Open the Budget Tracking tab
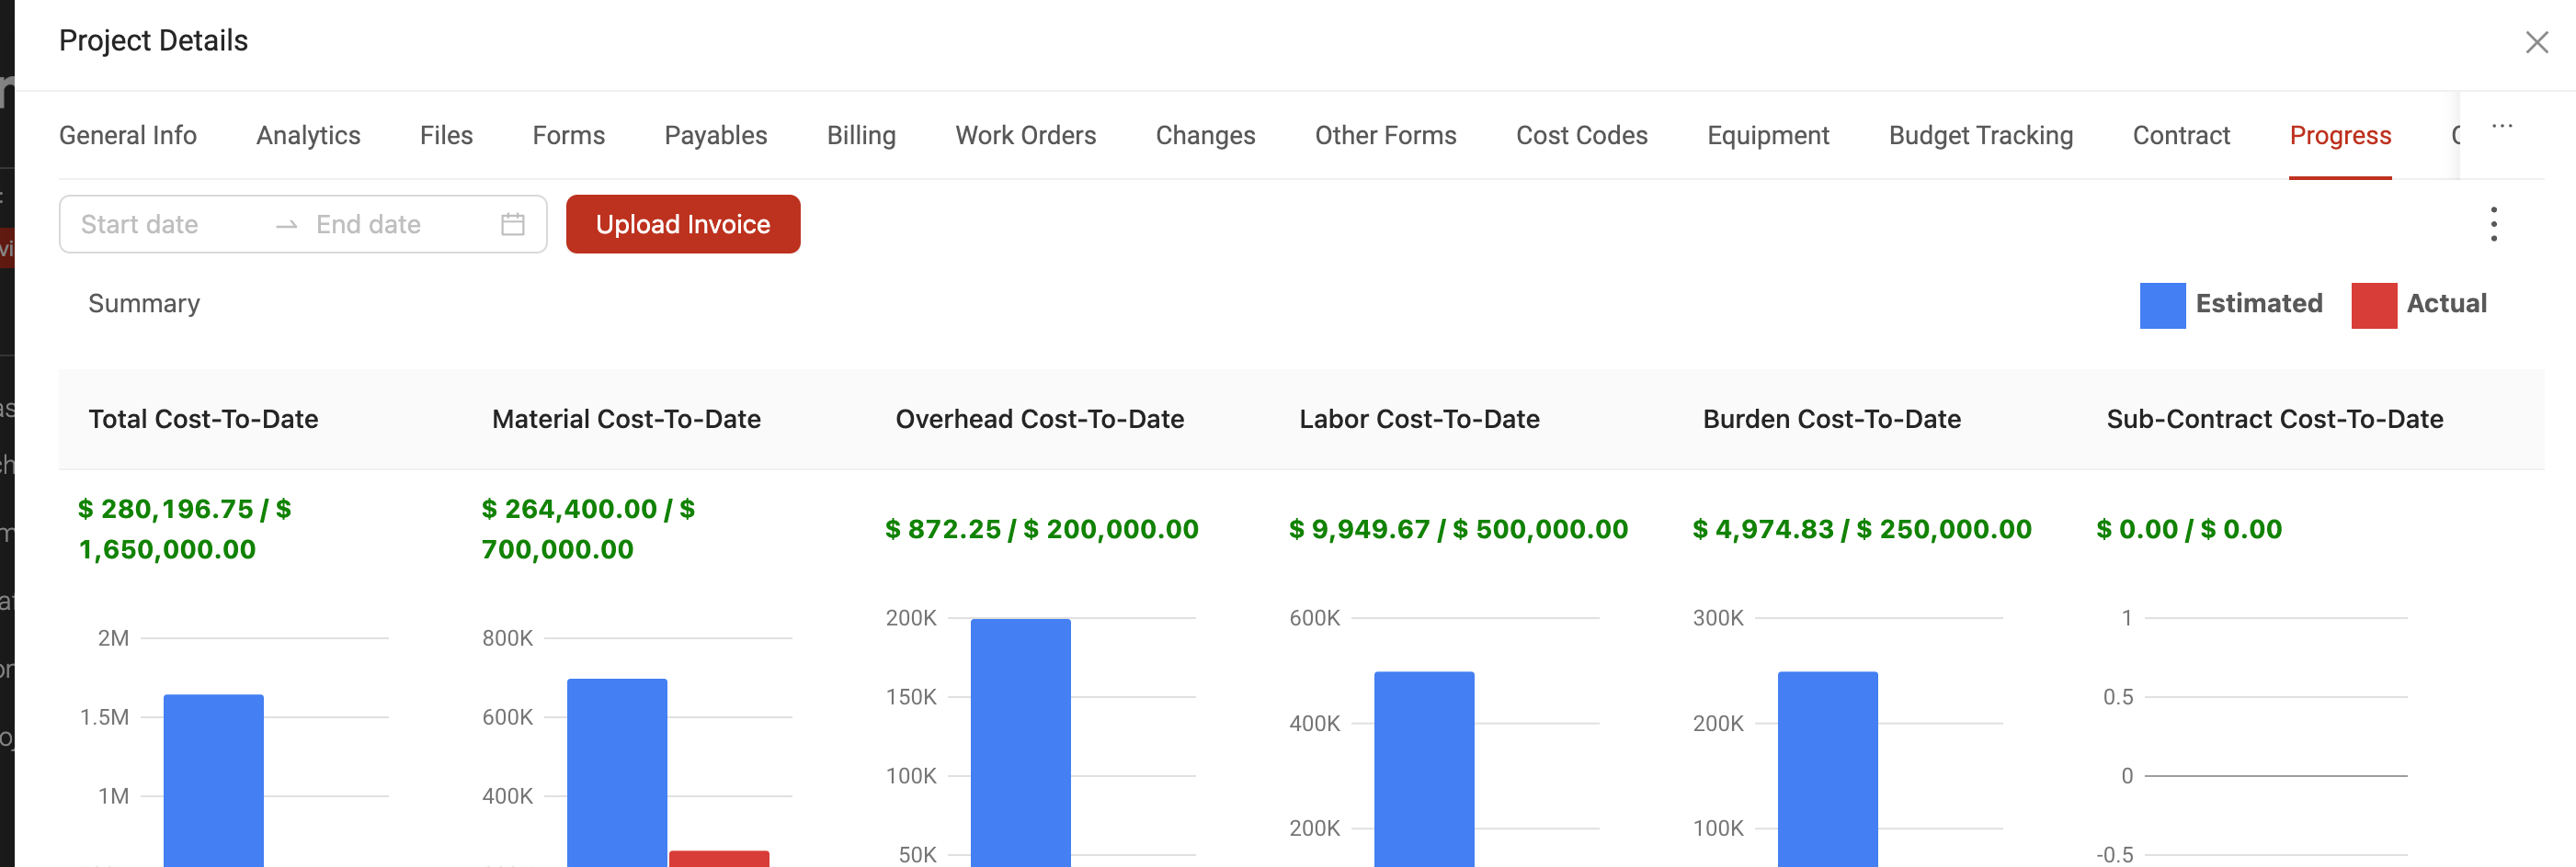This screenshot has width=2576, height=867. click(x=1980, y=135)
